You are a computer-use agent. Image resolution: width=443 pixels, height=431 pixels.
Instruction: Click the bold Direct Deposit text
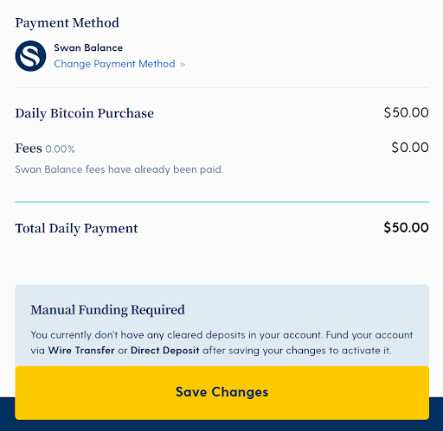point(165,351)
